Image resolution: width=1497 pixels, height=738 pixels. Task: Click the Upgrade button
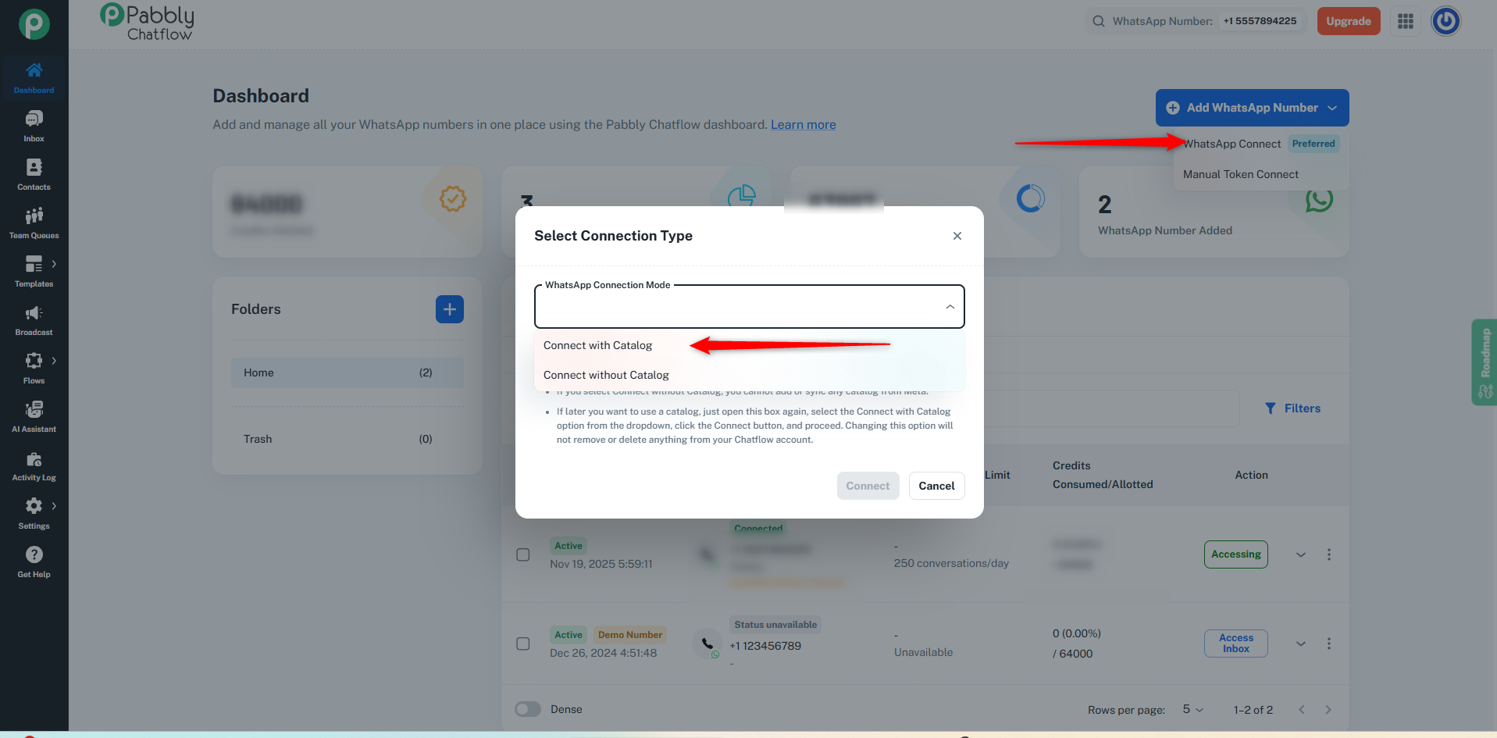[1349, 21]
